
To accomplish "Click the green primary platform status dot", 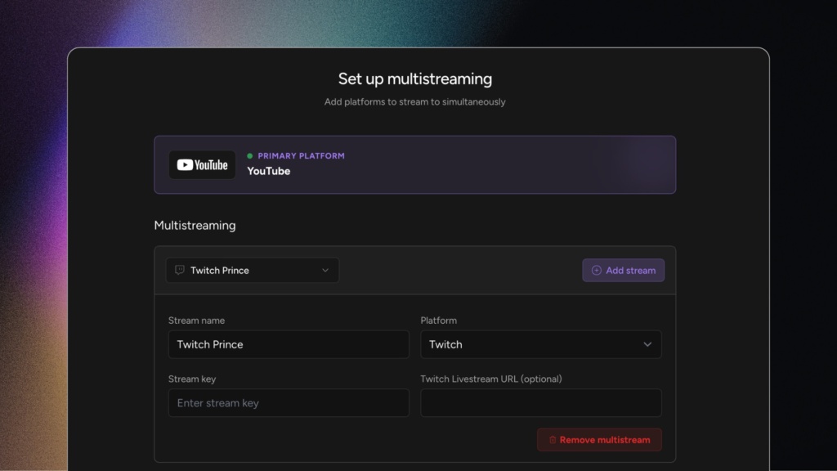I will click(x=250, y=156).
